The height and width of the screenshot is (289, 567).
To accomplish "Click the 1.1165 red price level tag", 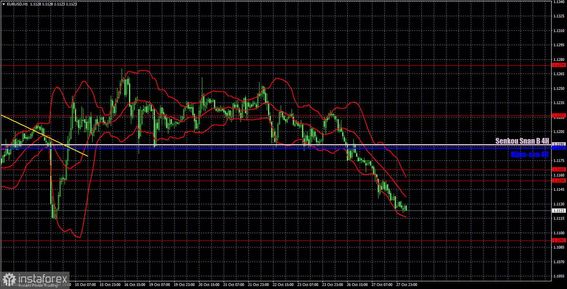I will [x=559, y=169].
